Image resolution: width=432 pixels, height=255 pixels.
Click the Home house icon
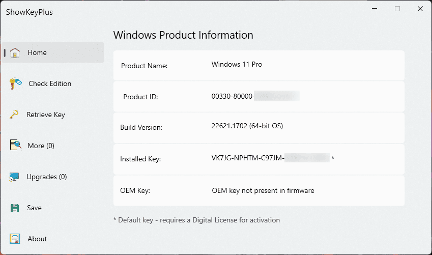pos(15,53)
